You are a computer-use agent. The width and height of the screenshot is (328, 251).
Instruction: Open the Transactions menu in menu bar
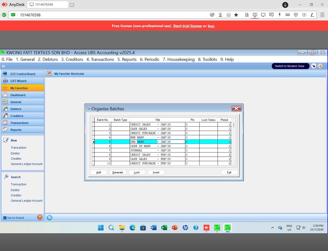(100, 59)
